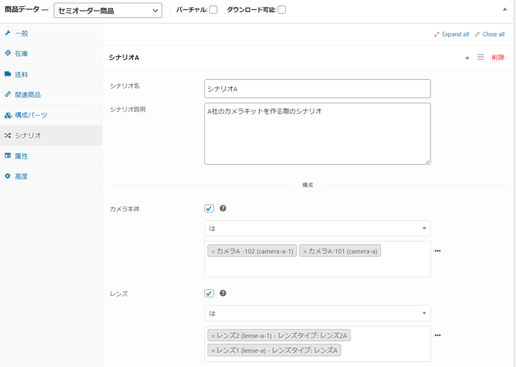Select the シナリオ tab
Screen dimensions: 516x367
(51, 136)
